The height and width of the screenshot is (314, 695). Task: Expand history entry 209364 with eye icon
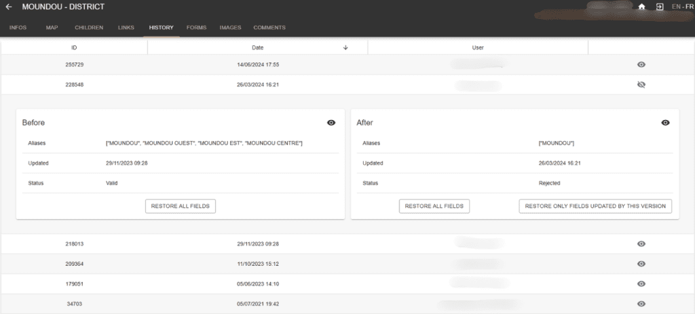pos(641,264)
